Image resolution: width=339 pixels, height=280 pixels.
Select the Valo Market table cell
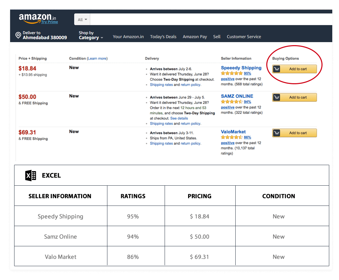[x=61, y=256]
